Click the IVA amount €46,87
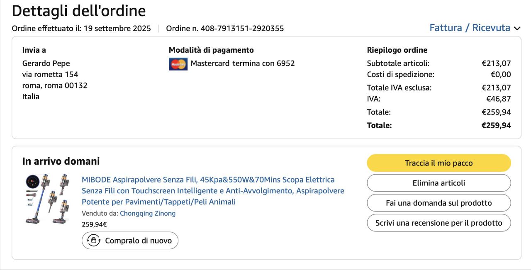Image resolution: width=531 pixels, height=270 pixels. tap(498, 99)
